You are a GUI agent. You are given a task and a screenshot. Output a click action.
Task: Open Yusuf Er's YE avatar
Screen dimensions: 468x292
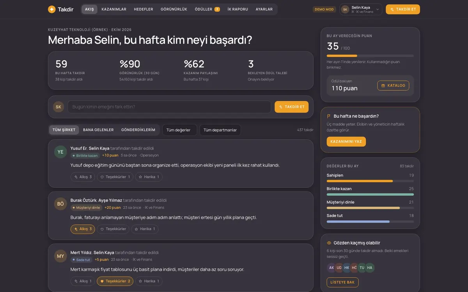[x=60, y=152]
